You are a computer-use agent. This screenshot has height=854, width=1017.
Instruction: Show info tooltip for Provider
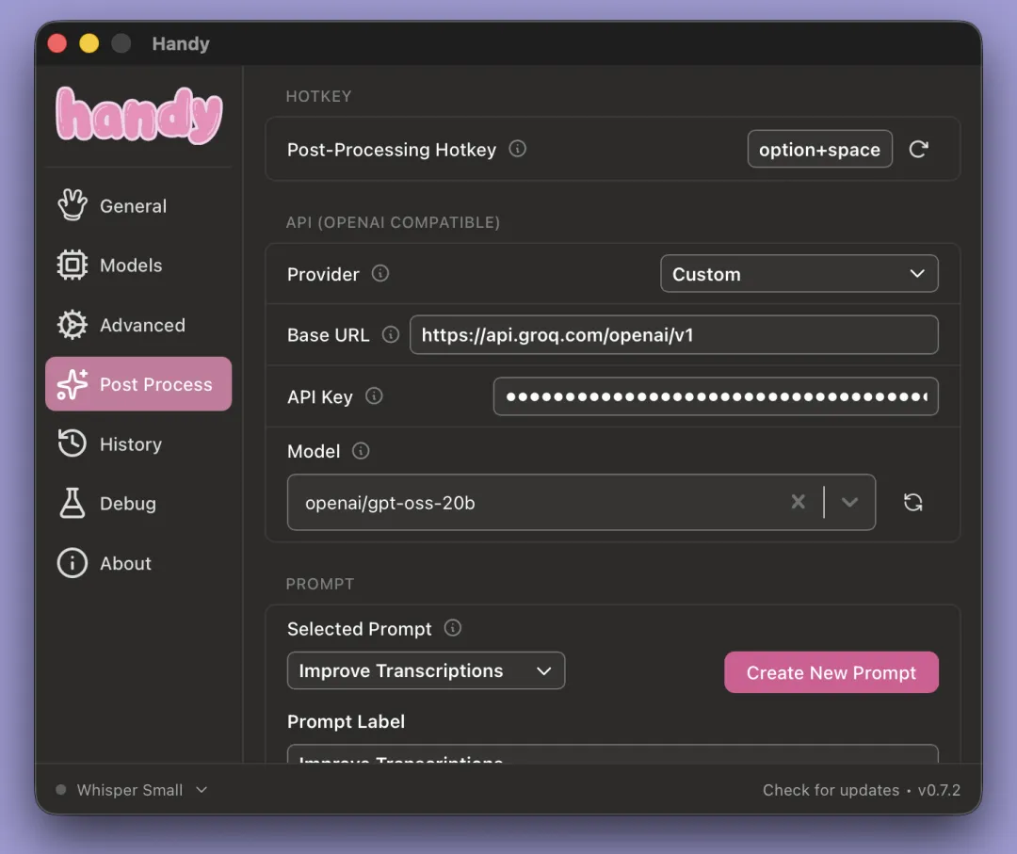click(380, 274)
